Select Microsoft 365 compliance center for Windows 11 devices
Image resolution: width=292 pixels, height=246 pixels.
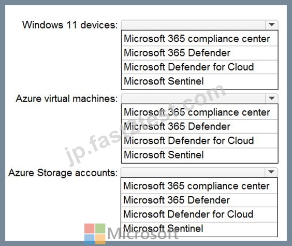(200, 39)
